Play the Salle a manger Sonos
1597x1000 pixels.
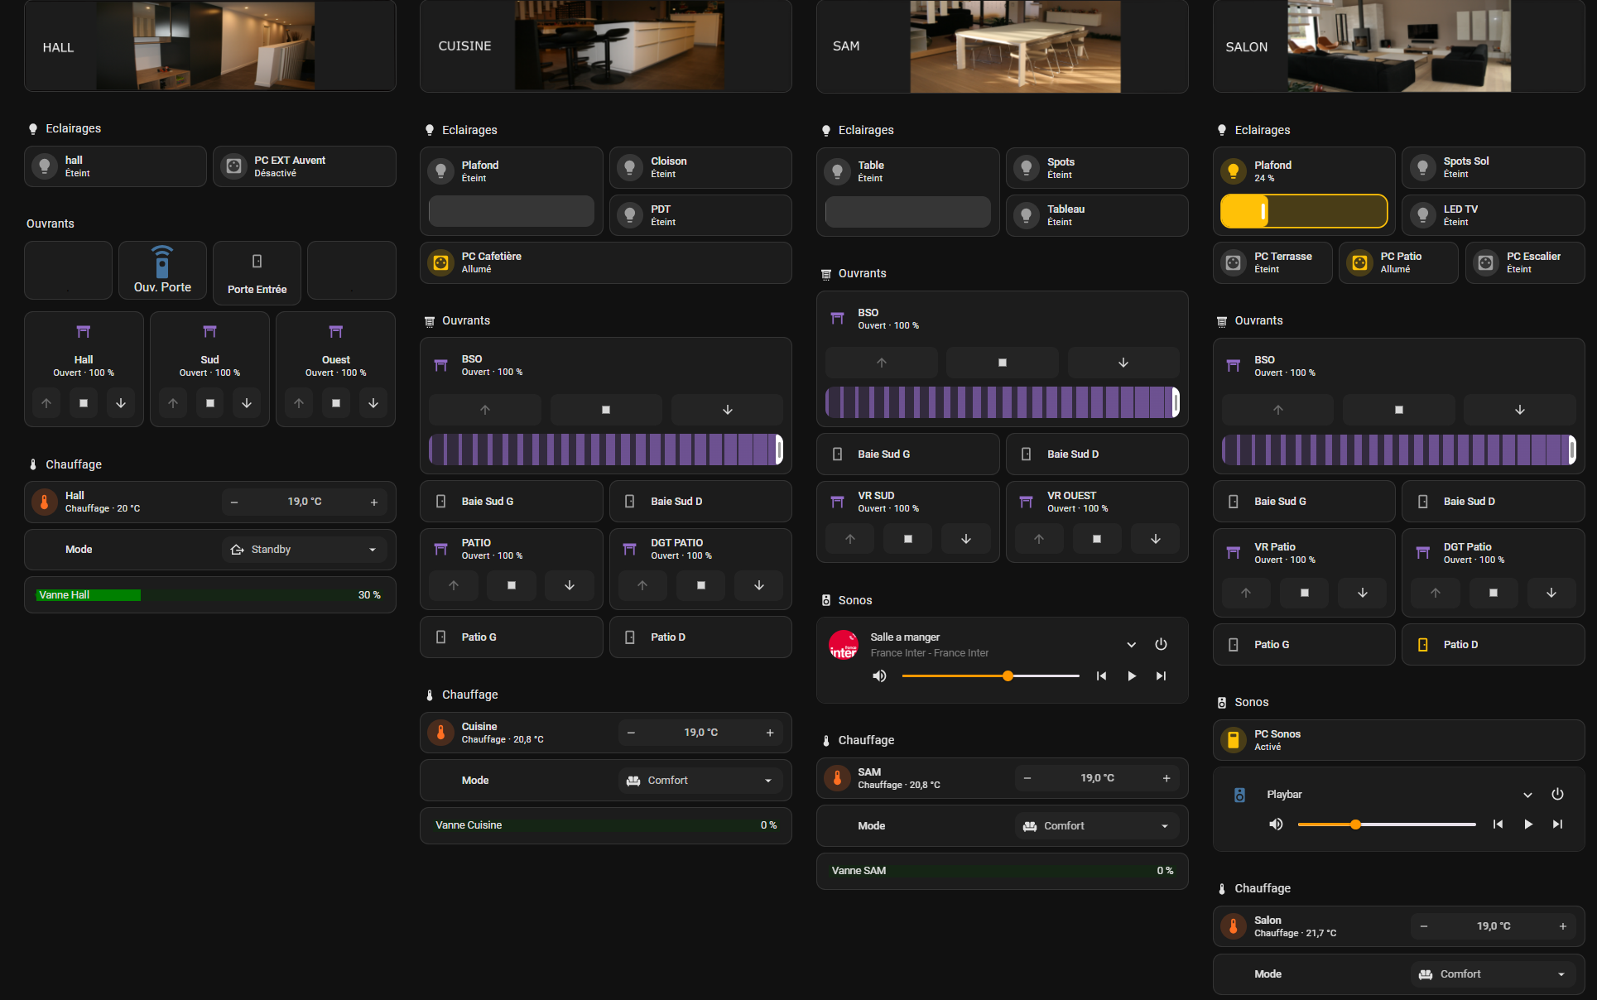pos(1131,676)
